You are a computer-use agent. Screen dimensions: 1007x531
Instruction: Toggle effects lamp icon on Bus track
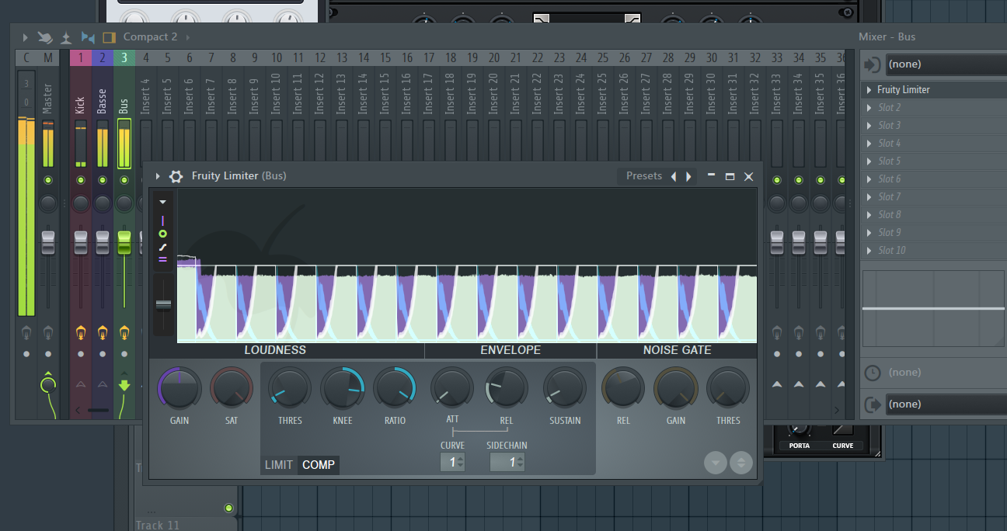point(124,333)
